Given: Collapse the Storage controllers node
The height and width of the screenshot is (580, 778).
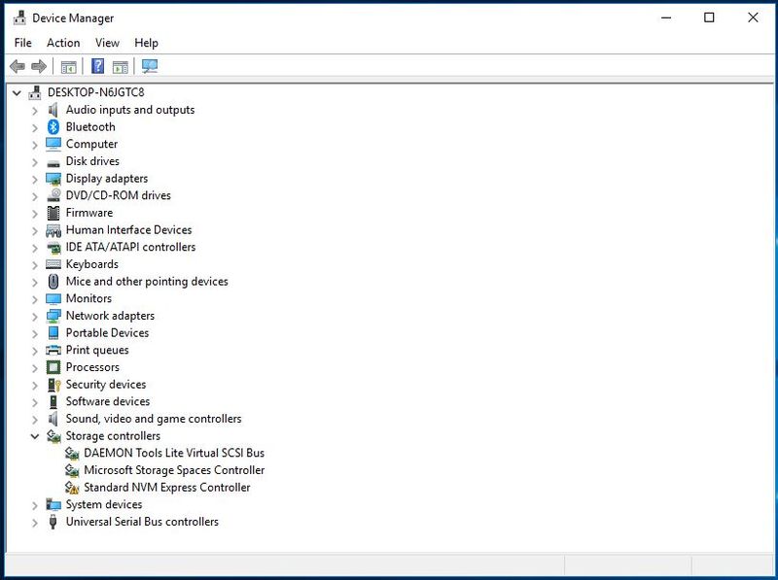Looking at the screenshot, I should point(35,436).
